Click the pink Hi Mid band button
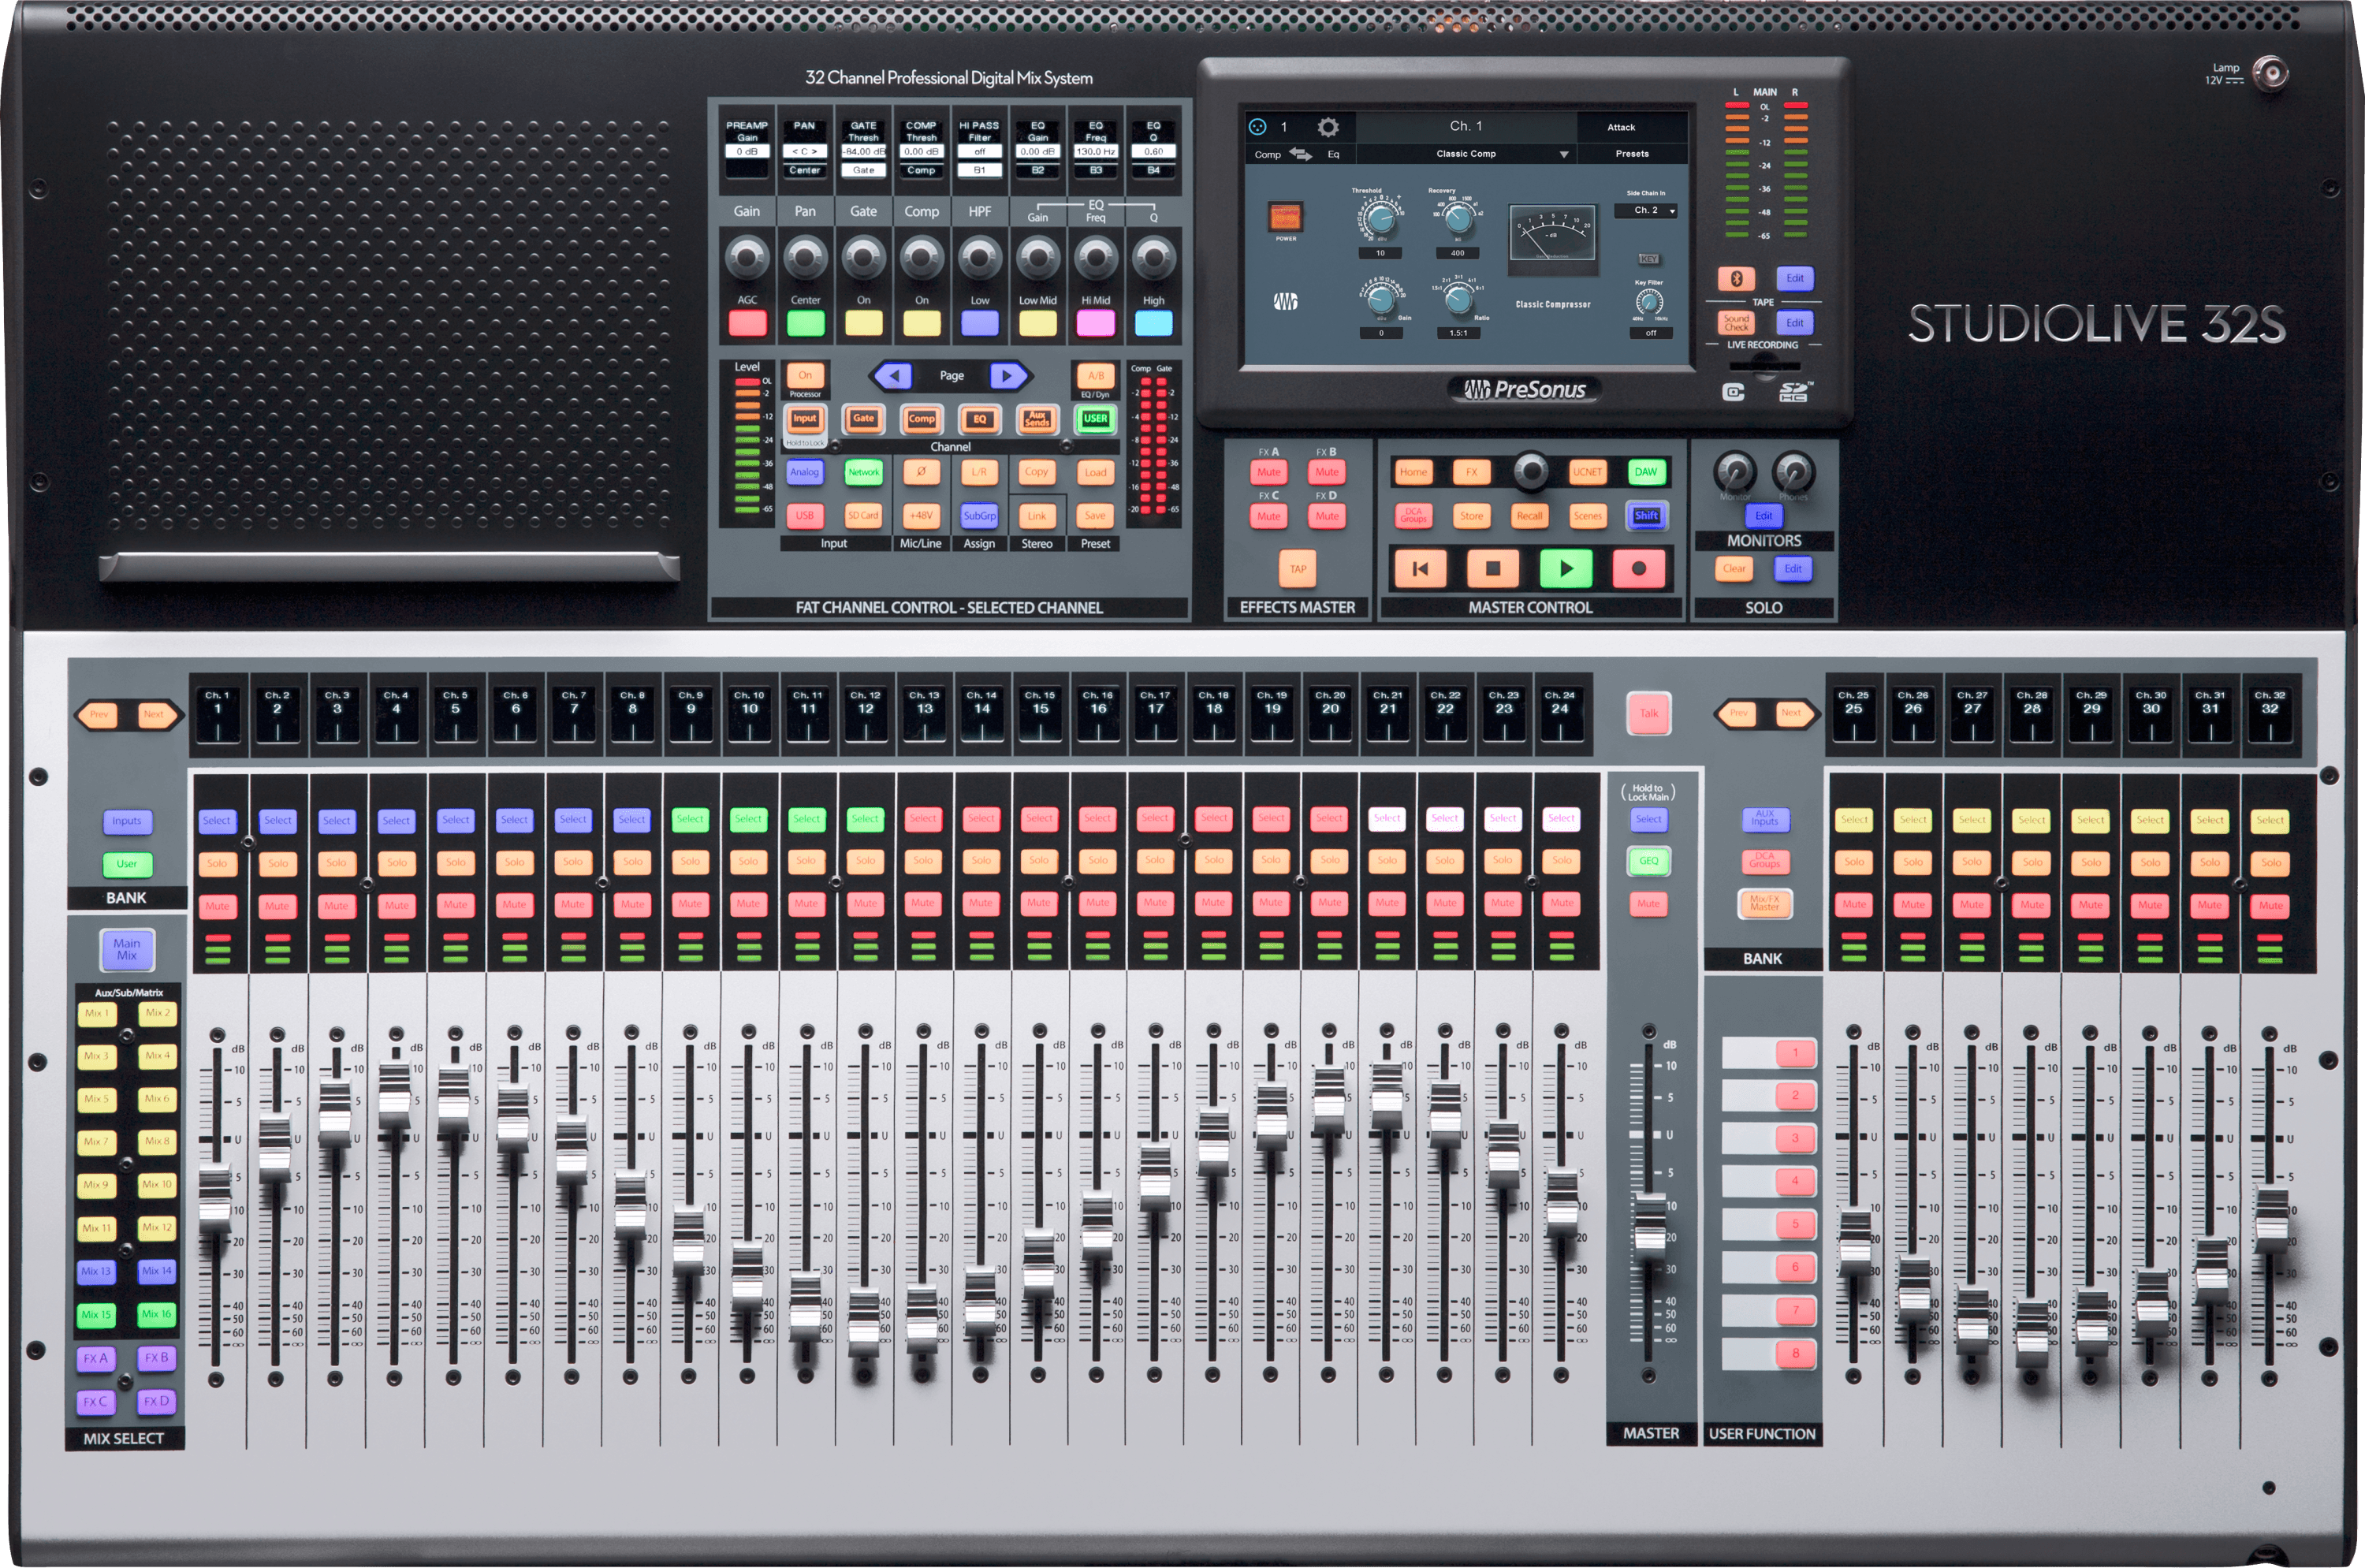 click(x=1095, y=323)
